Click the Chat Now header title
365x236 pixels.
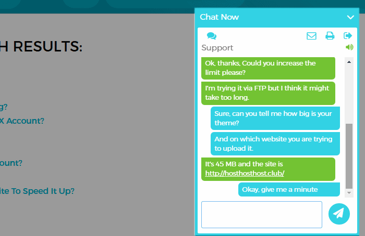220,17
